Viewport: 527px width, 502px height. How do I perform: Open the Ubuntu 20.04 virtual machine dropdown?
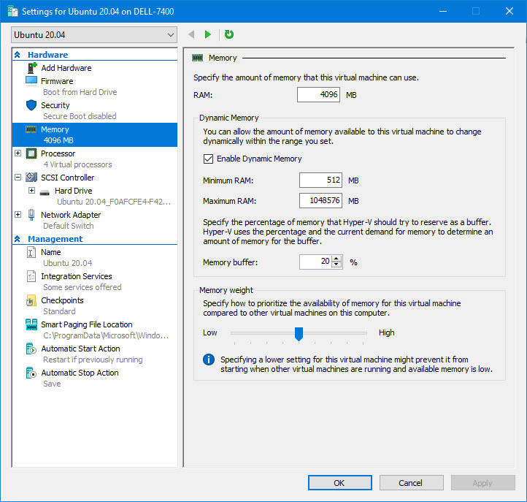[94, 34]
